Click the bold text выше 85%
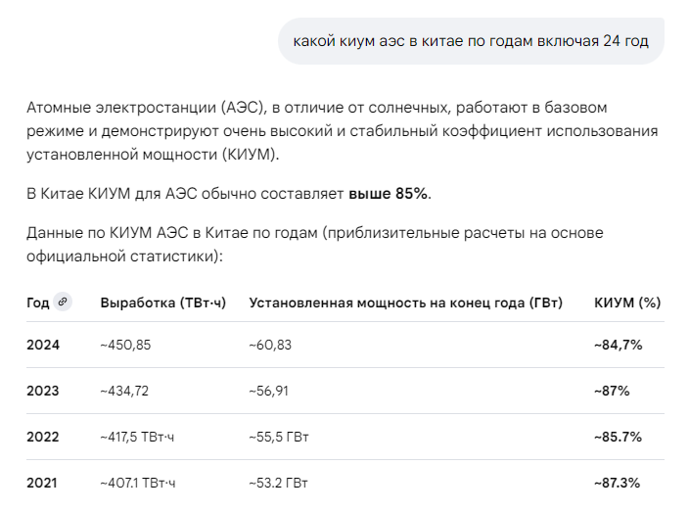The height and width of the screenshot is (512, 689). click(x=389, y=193)
